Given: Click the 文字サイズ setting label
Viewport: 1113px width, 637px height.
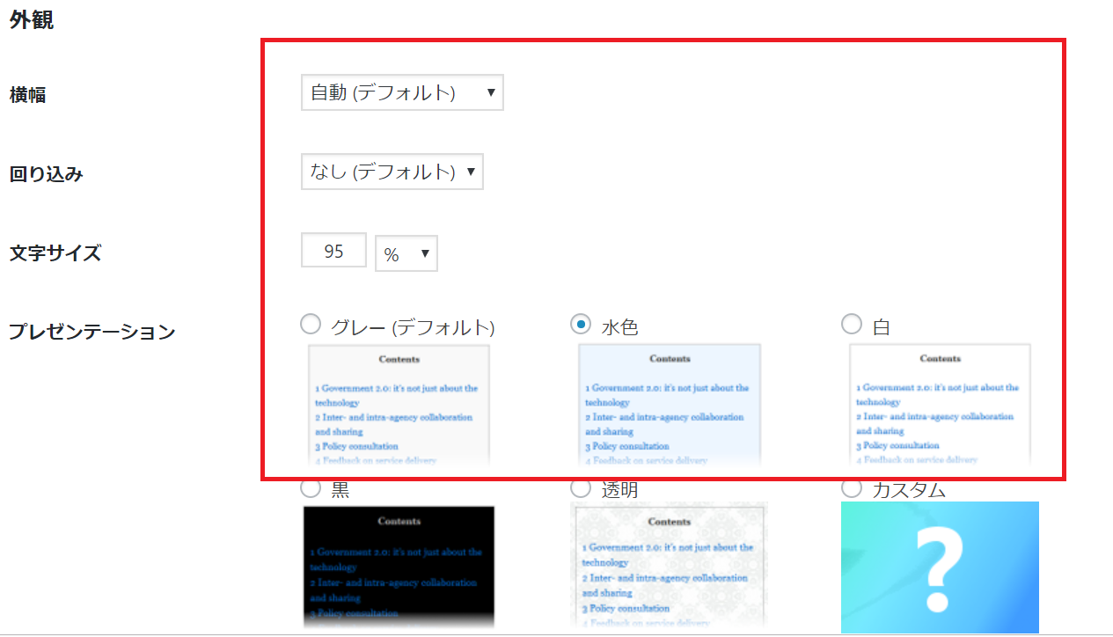Looking at the screenshot, I should [x=55, y=253].
